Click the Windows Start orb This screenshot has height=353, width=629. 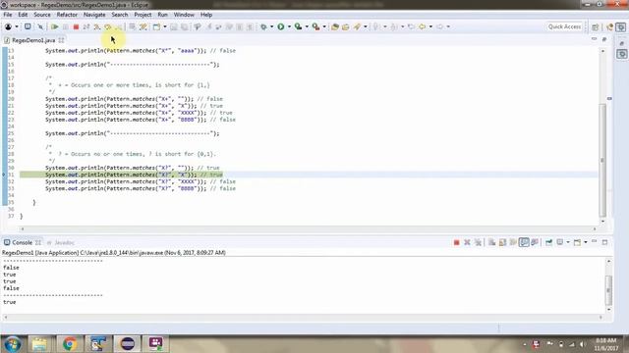tap(13, 344)
